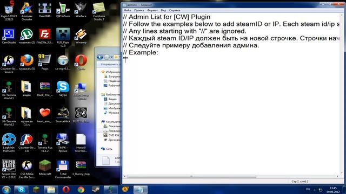Select DVD RW drive in Explorer sidebar
346x194 pixels.
(x=112, y=135)
